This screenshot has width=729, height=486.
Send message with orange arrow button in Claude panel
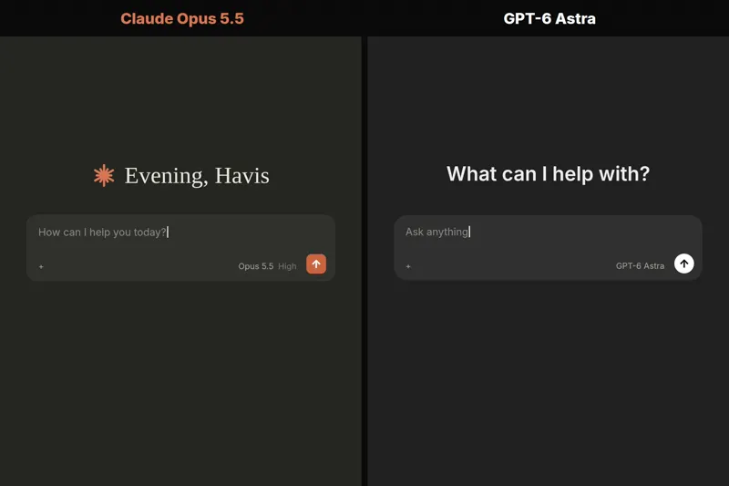(x=316, y=264)
